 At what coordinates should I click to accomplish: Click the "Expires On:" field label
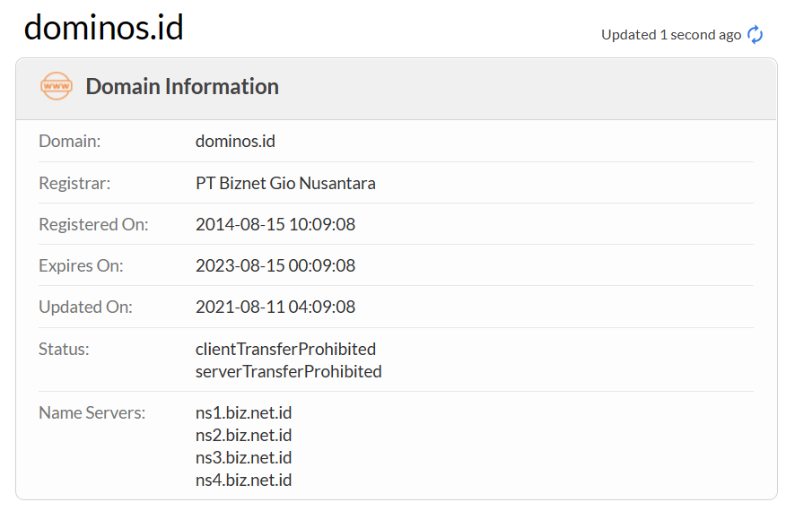click(x=81, y=265)
